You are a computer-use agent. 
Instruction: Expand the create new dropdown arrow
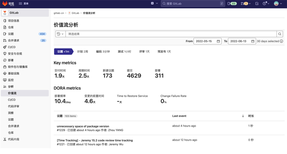click(x=157, y=3)
